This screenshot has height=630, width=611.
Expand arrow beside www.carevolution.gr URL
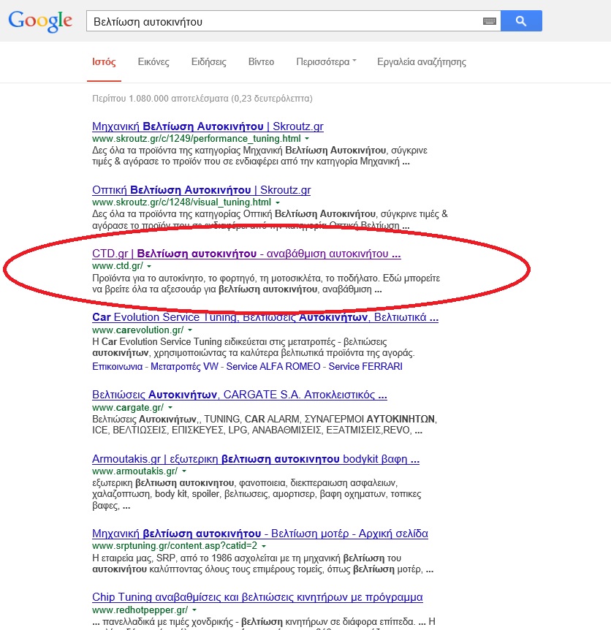click(x=190, y=330)
